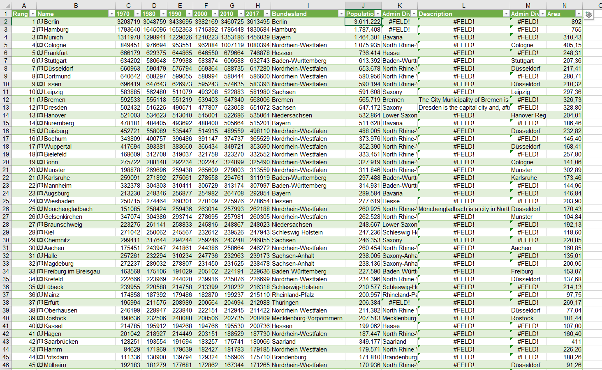
Task: Click the Select All corner of the sheet
Action: tap(6, 5)
